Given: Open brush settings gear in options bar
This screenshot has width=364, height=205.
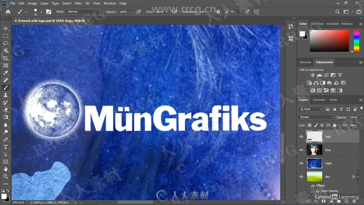Looking at the screenshot, I should [x=218, y=12].
